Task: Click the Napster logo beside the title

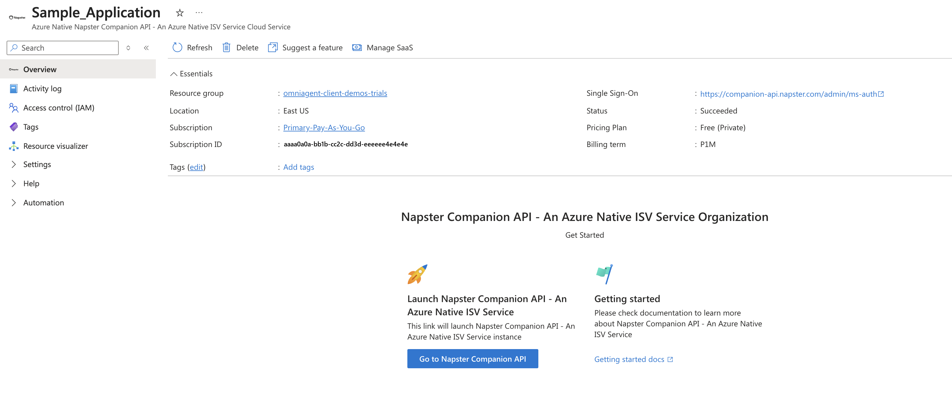Action: click(17, 17)
